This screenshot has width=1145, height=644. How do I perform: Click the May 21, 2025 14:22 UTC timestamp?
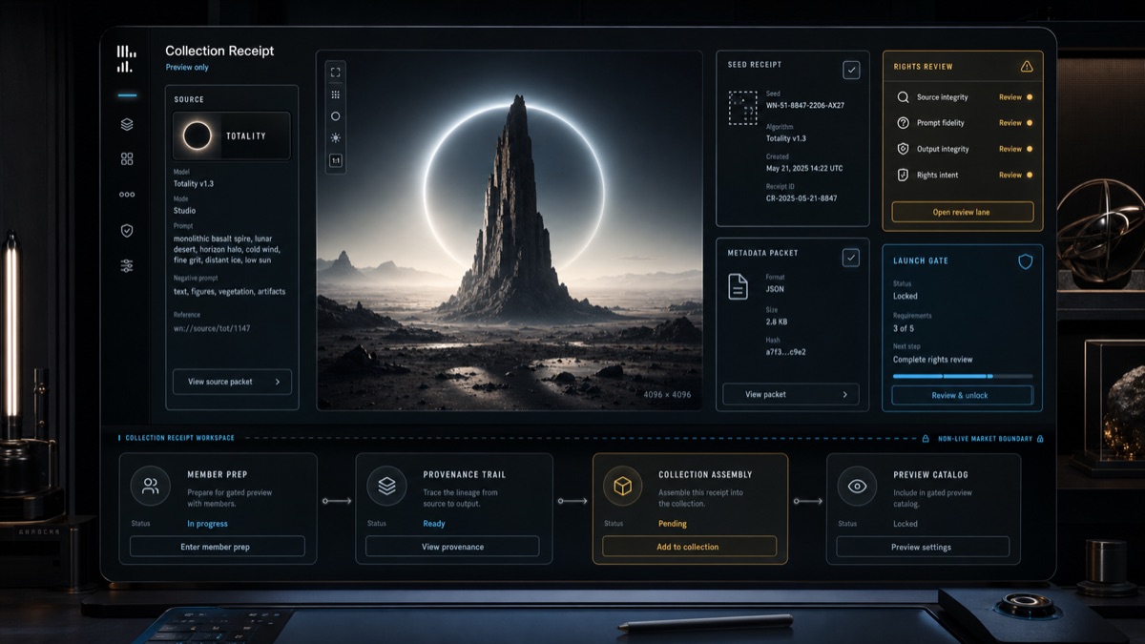click(806, 168)
